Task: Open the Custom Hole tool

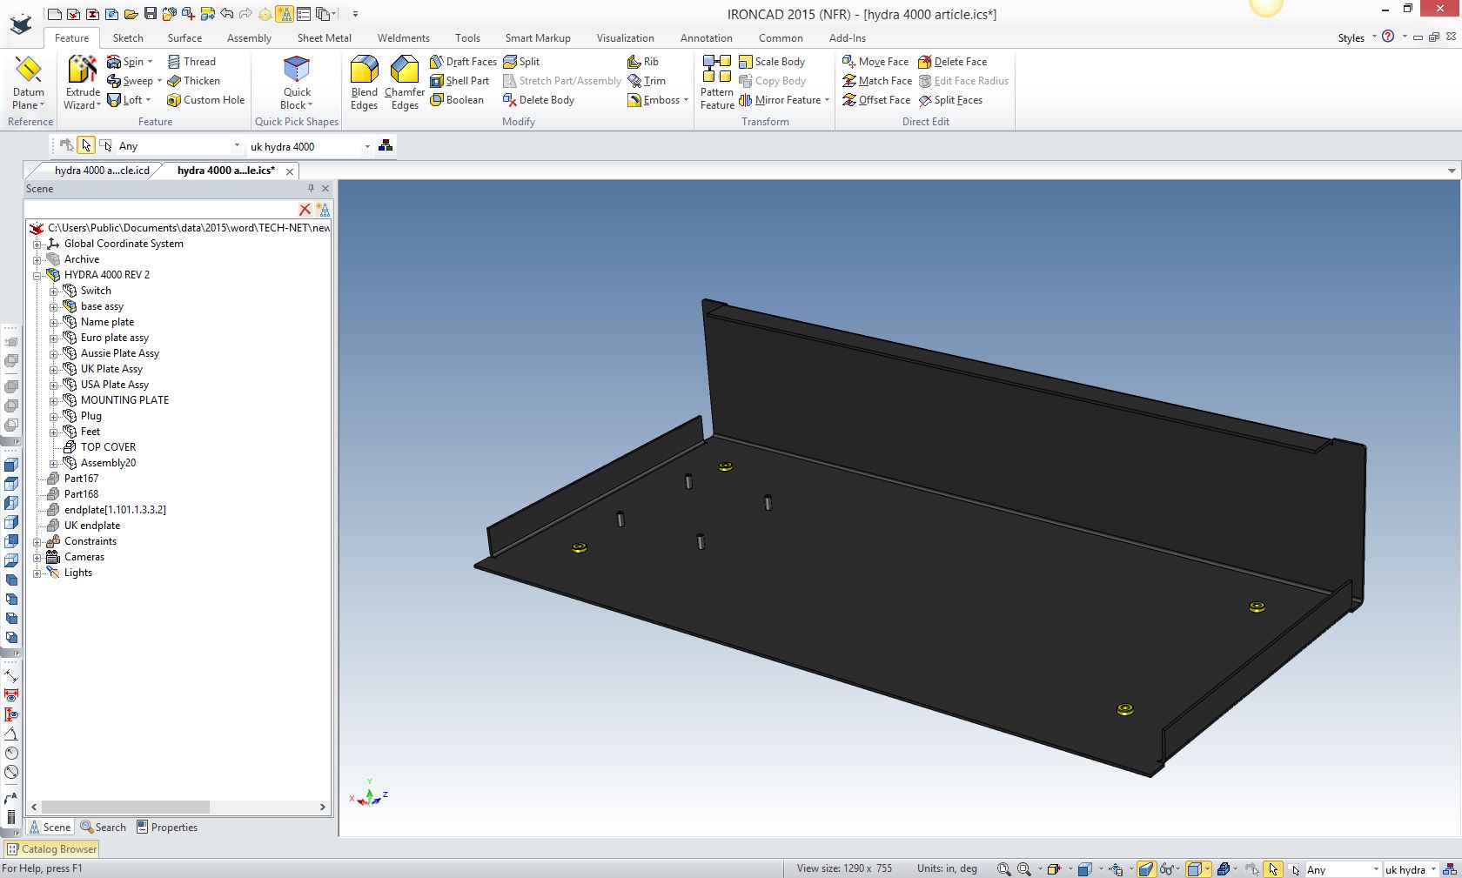Action: 206,100
